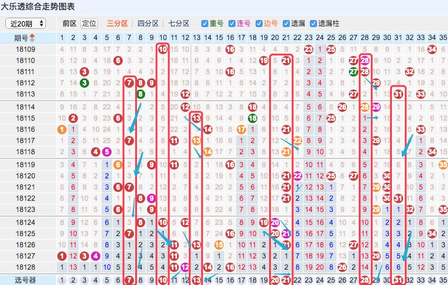Screen dimensions: 448x285
Task: Open the 七分区 view
Action: (179, 24)
